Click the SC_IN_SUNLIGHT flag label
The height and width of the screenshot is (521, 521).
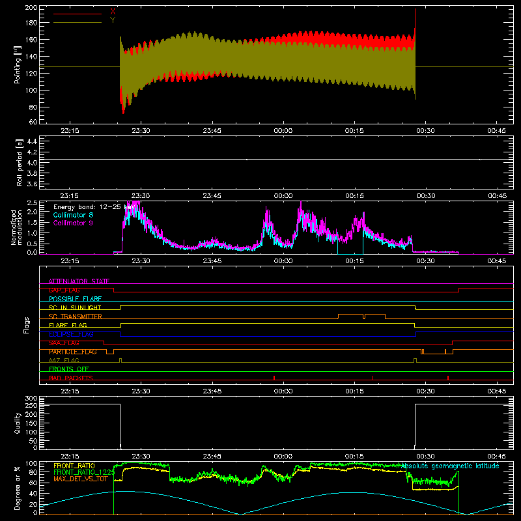pyautogui.click(x=75, y=307)
